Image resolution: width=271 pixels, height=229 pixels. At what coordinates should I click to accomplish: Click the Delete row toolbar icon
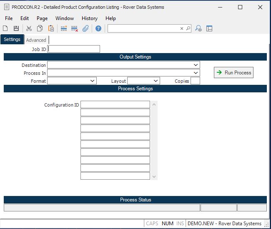(75, 28)
